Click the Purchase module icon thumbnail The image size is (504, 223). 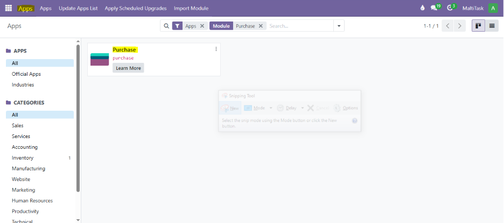click(100, 59)
